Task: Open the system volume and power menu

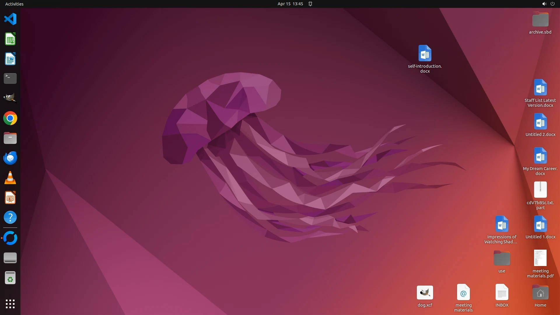Action: [548, 4]
